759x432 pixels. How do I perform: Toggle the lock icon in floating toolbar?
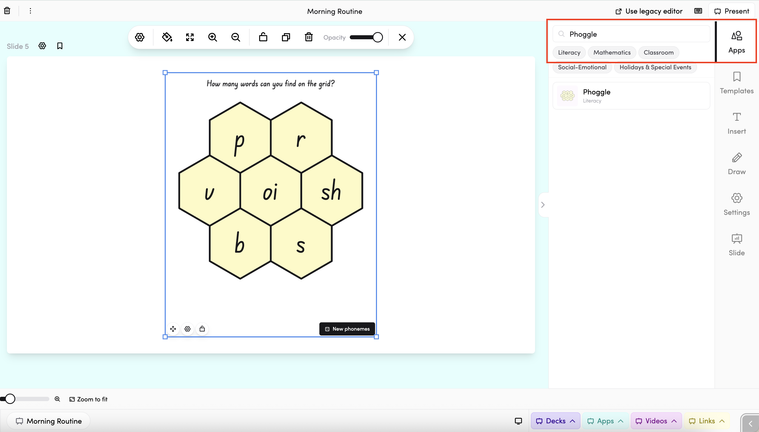click(x=263, y=37)
